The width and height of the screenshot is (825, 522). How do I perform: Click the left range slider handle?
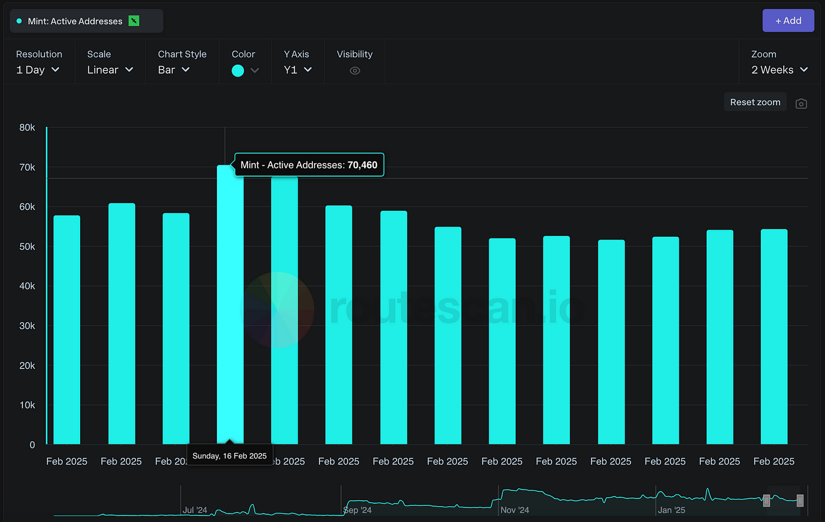[x=766, y=501]
